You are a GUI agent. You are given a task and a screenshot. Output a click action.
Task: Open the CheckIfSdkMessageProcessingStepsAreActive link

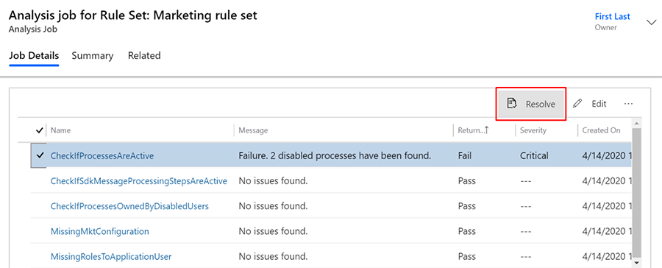pos(139,181)
